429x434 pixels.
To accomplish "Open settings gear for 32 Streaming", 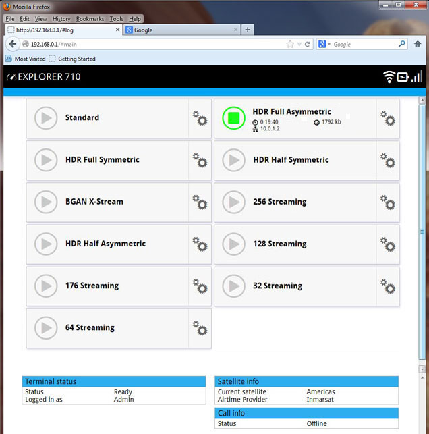I will pyautogui.click(x=387, y=286).
